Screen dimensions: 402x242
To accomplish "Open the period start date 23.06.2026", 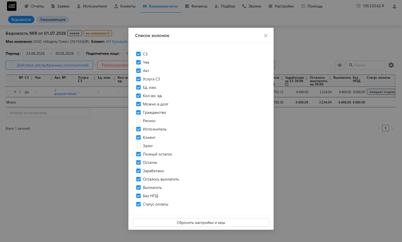I will (35, 53).
